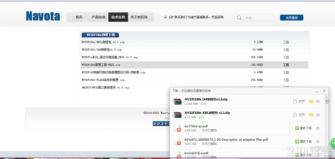Close the download manager popup
Screen dimensions: 335x159
tap(324, 91)
